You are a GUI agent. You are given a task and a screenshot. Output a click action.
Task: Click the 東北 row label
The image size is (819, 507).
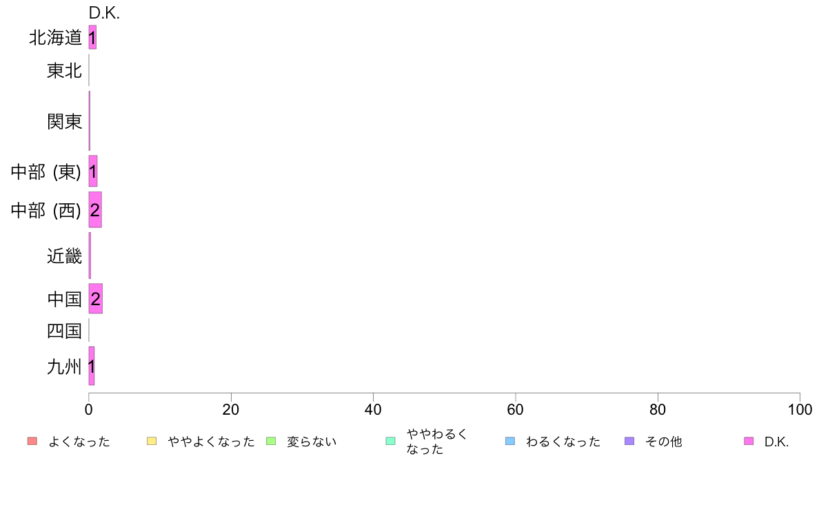(64, 70)
